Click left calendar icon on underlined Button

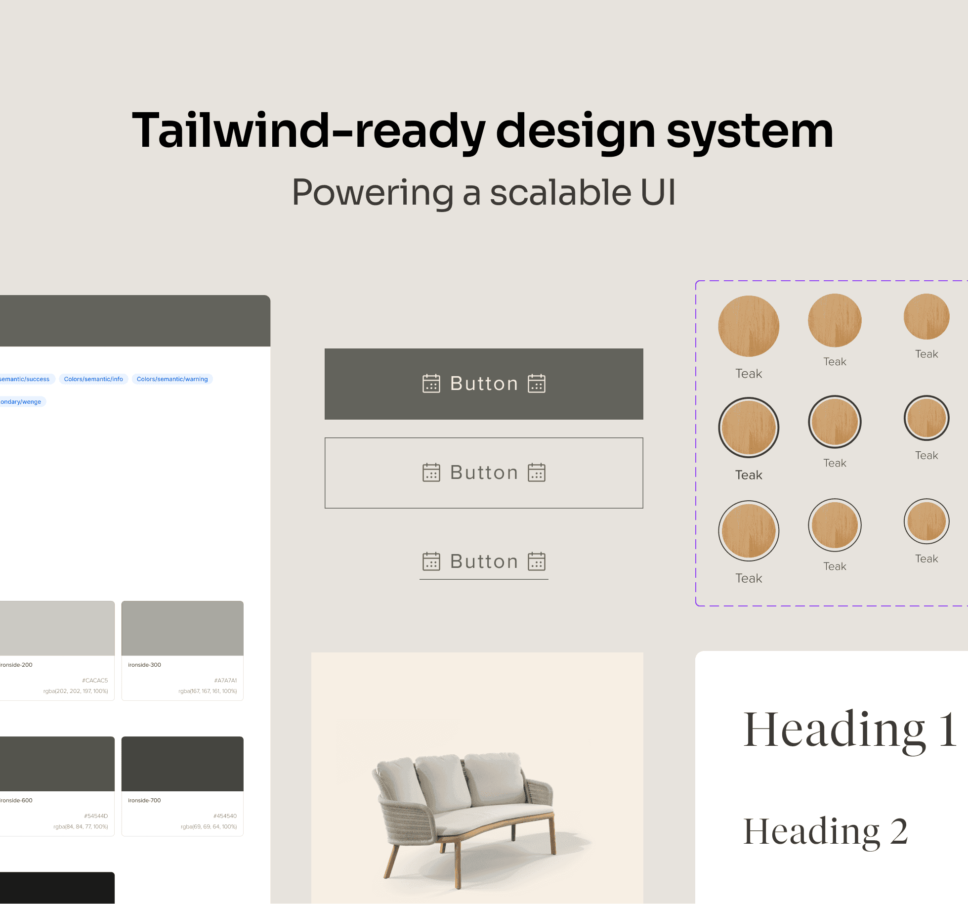tap(431, 561)
